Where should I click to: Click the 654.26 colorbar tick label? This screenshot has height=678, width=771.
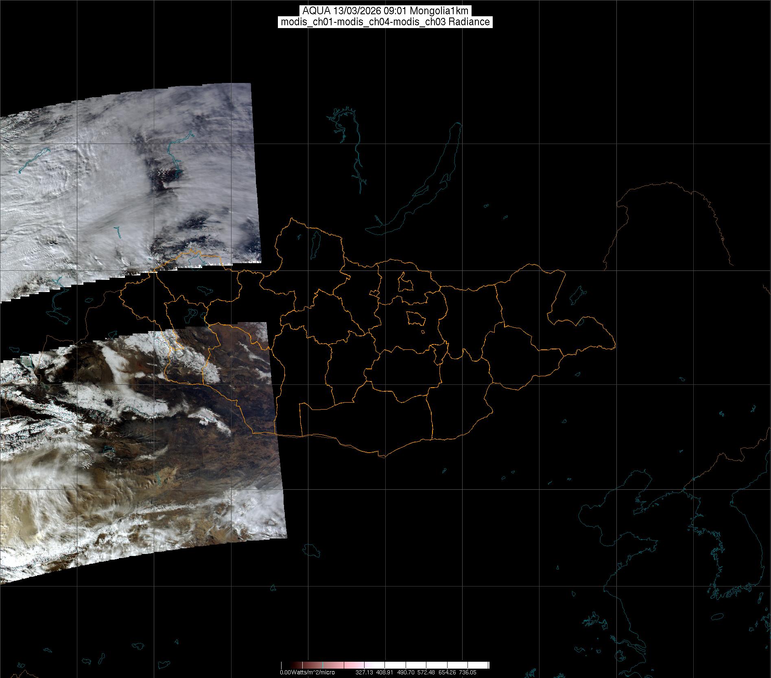click(447, 672)
